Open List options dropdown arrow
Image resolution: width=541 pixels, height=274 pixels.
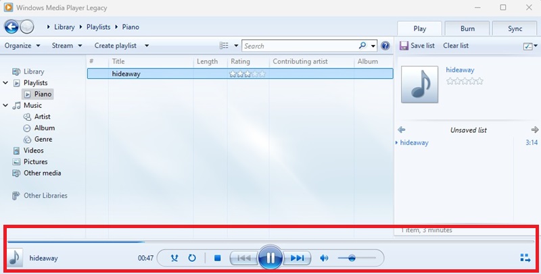pos(536,45)
